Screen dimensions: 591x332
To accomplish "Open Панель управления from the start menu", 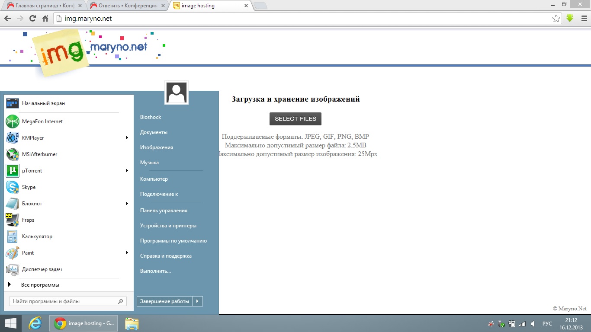I will [x=164, y=211].
